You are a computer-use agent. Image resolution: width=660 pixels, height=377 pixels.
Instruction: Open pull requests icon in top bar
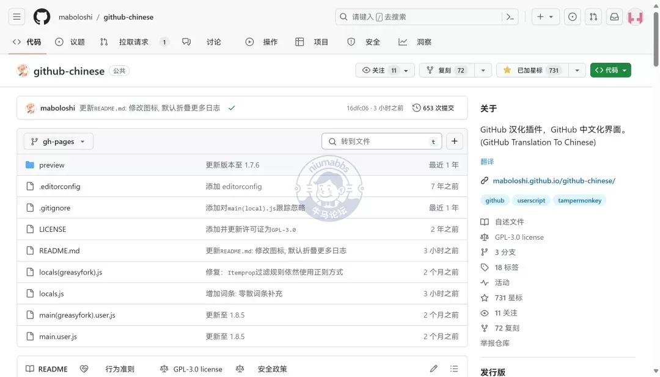(593, 17)
